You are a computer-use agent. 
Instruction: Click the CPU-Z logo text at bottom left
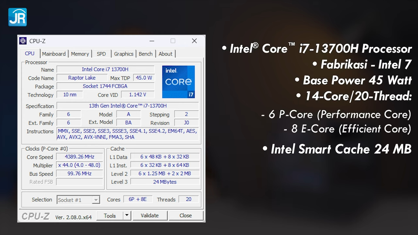(x=36, y=216)
